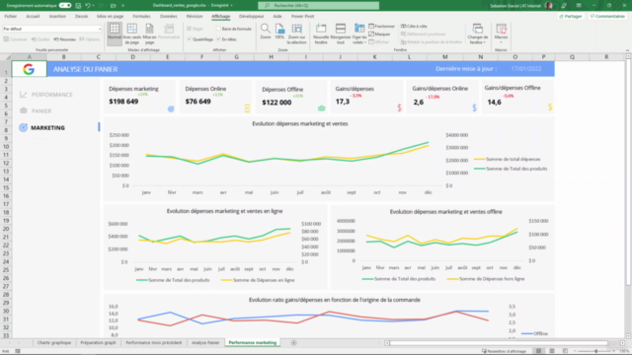This screenshot has height=355, width=632.
Task: Enable Barre de formule checkbox
Action: click(x=218, y=29)
